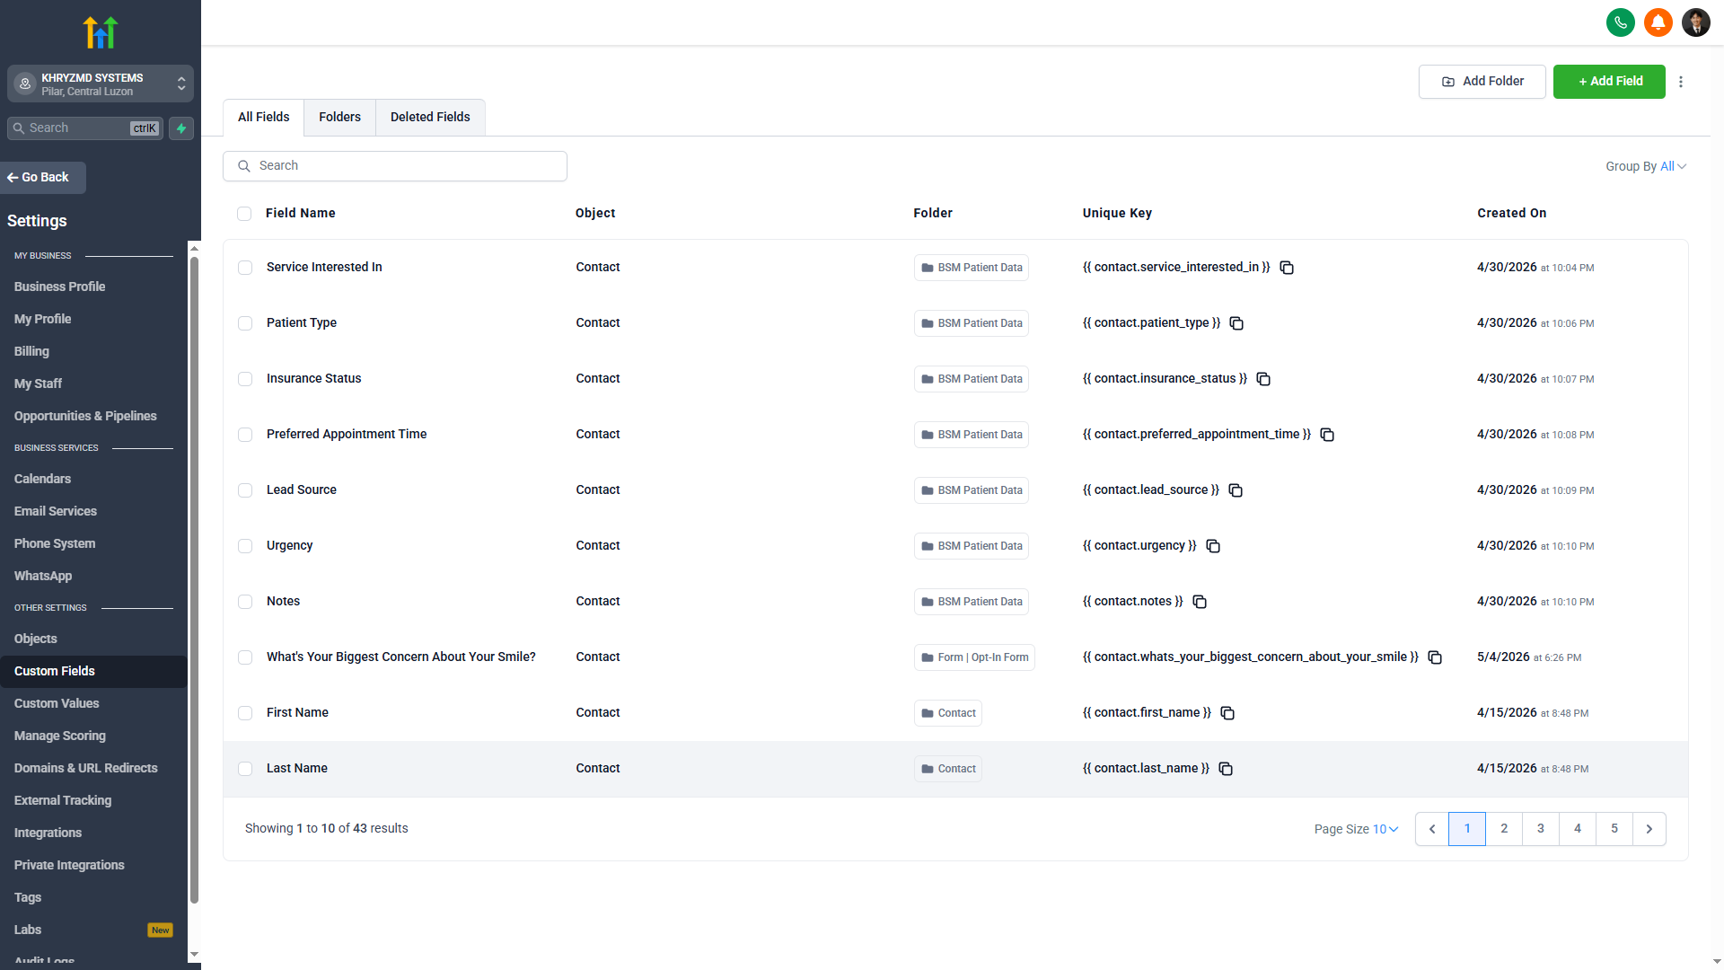This screenshot has width=1724, height=970.
Task: Go to next results page arrow
Action: click(x=1649, y=829)
